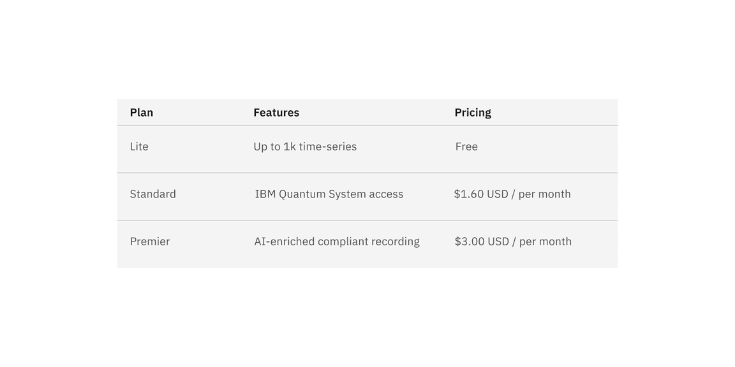735x367 pixels.
Task: Select the Pricing column header
Action: coord(473,113)
